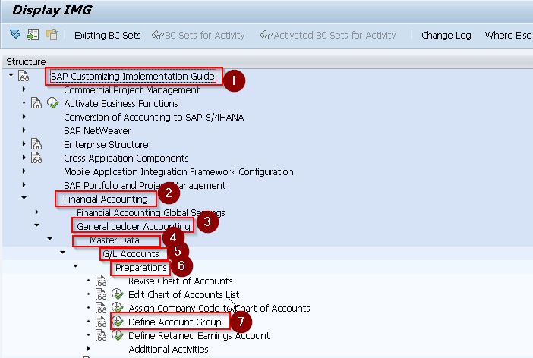
Task: Select Activate Business Functions row text
Action: tap(121, 104)
